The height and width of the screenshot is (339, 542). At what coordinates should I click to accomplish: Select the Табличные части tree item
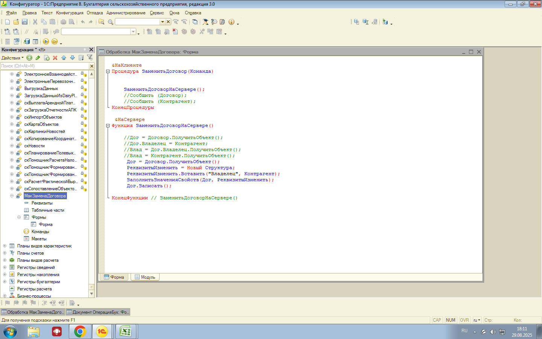tap(48, 210)
